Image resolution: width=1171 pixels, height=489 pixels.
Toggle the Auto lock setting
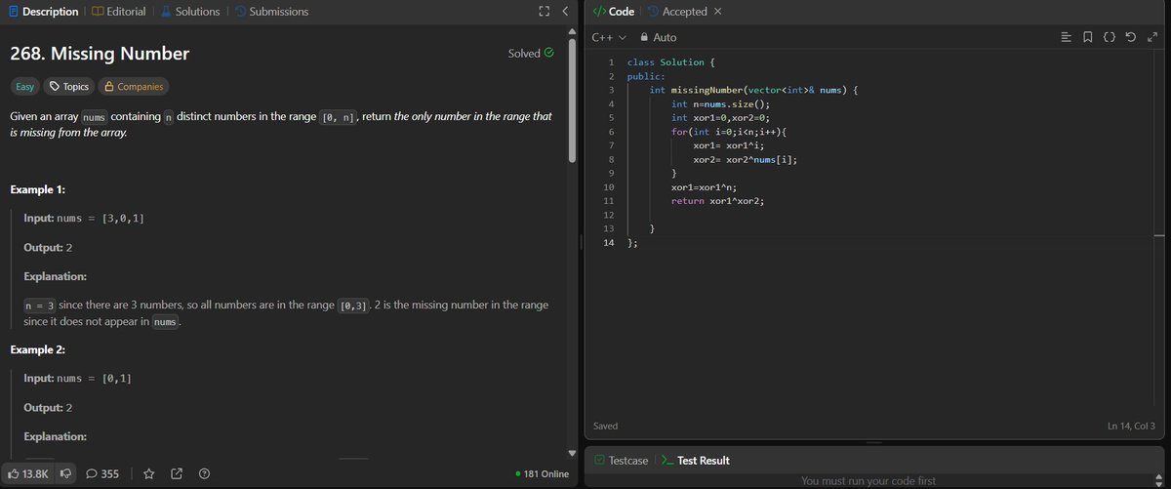(x=659, y=37)
